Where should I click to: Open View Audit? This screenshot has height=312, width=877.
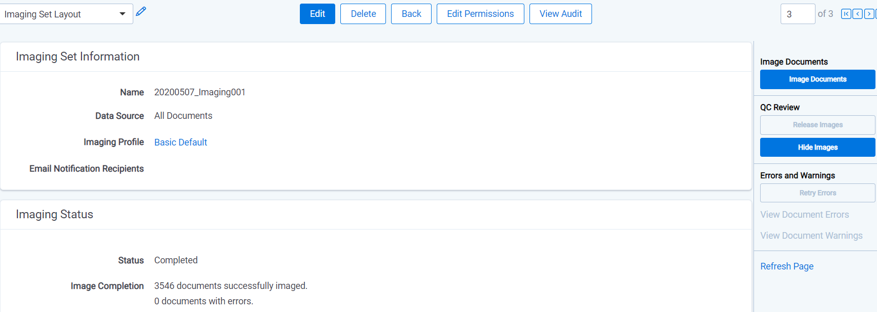(x=561, y=14)
